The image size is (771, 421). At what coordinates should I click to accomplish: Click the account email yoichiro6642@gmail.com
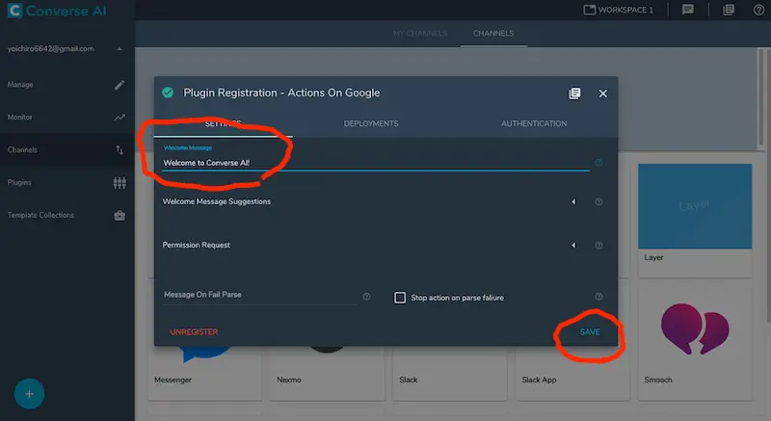click(51, 48)
